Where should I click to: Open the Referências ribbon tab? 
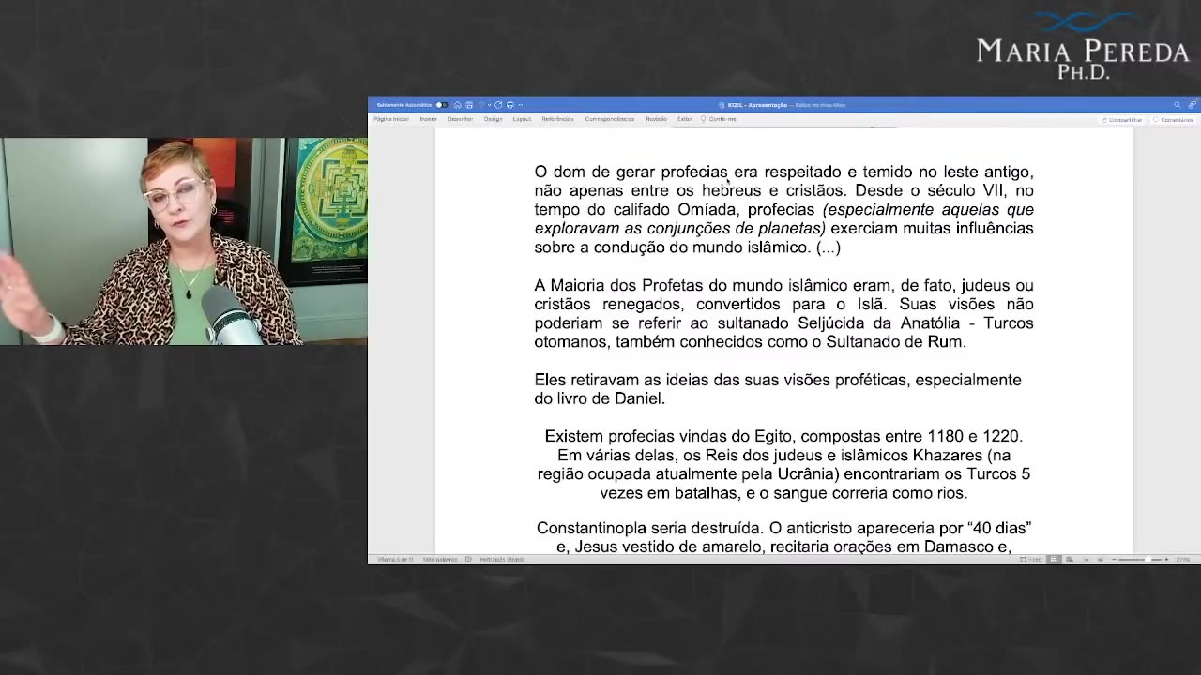[x=557, y=119]
